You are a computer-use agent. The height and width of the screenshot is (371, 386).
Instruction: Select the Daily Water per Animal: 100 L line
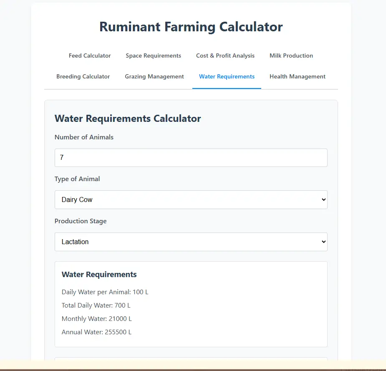coord(105,292)
